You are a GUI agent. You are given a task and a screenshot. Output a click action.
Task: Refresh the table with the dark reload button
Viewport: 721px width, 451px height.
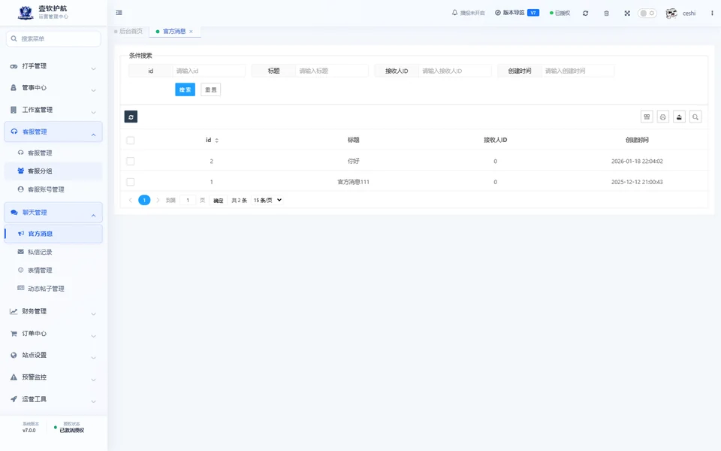[131, 117]
